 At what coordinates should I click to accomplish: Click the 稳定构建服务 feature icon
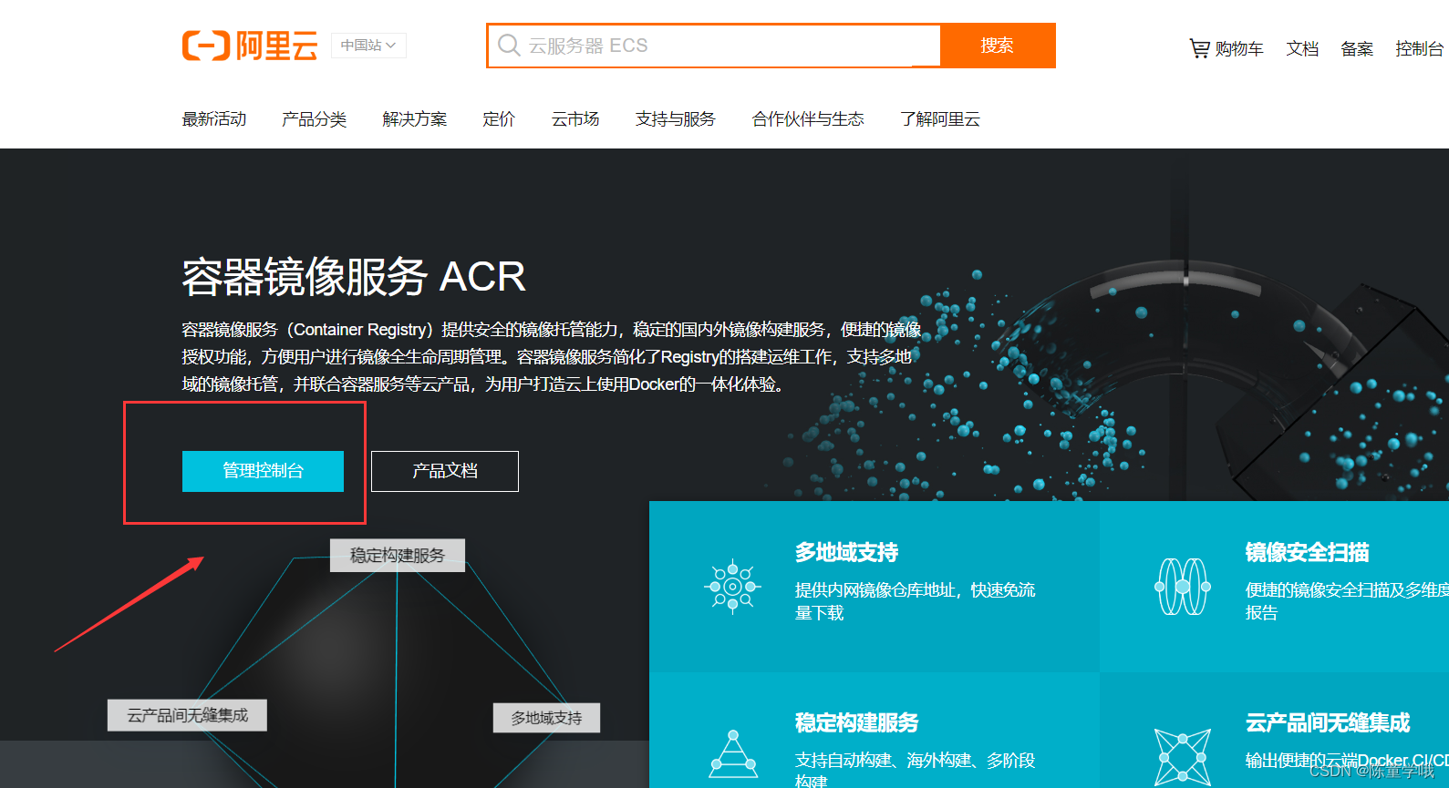733,754
